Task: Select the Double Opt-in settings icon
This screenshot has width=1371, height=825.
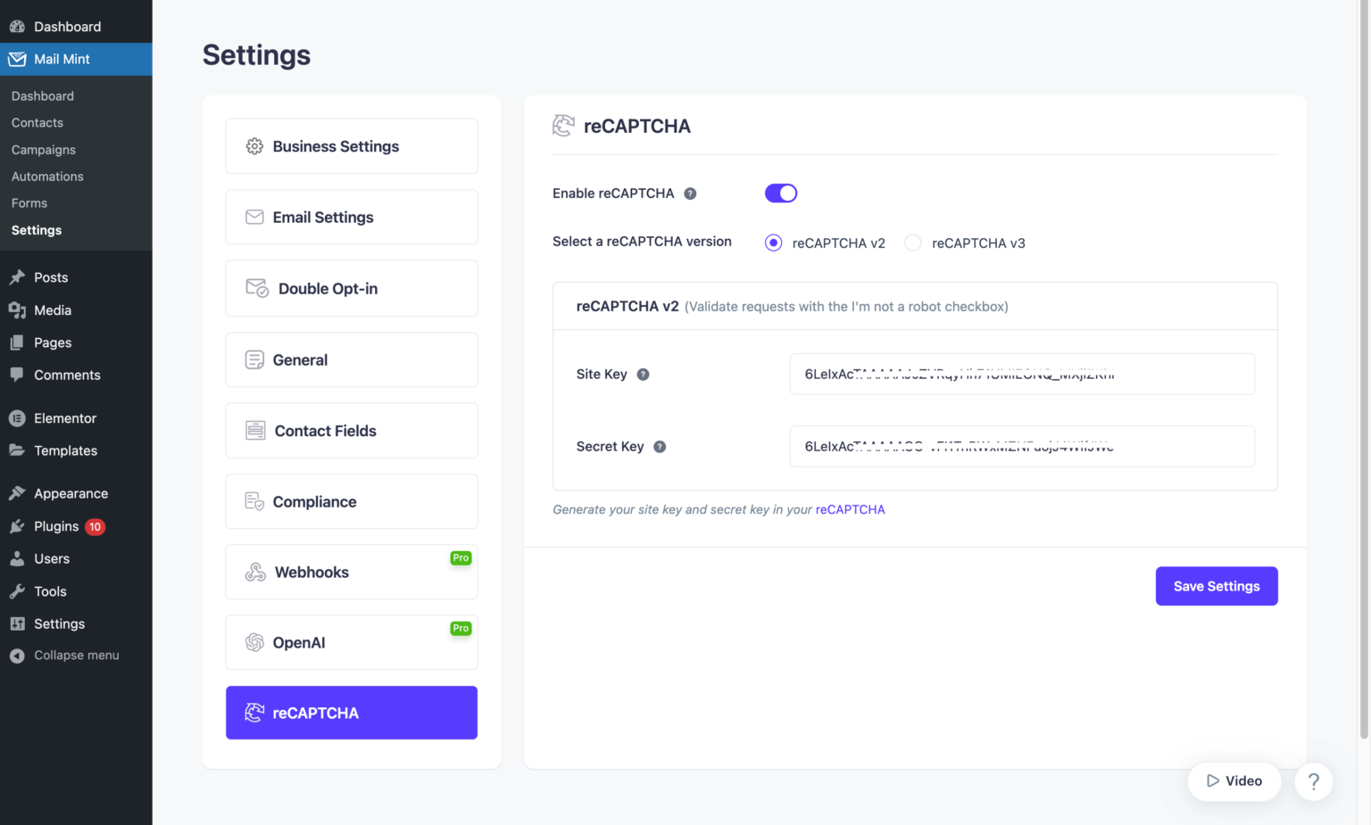Action: (255, 288)
